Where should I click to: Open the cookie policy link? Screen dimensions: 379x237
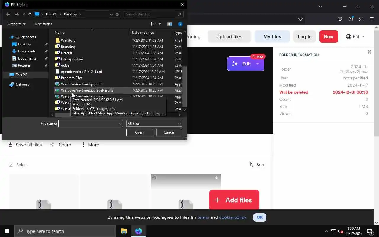click(233, 217)
